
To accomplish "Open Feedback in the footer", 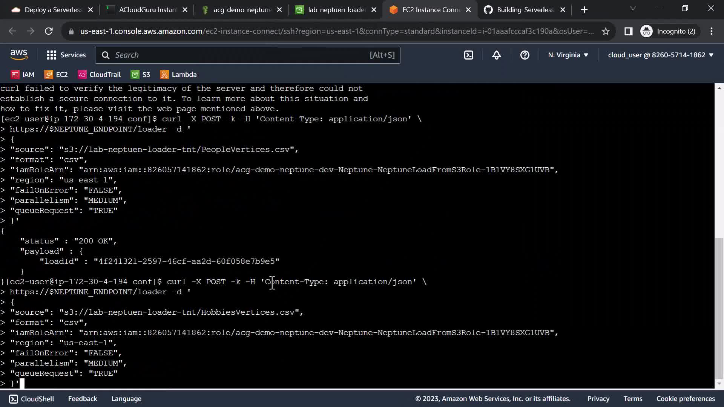I will 83,399.
